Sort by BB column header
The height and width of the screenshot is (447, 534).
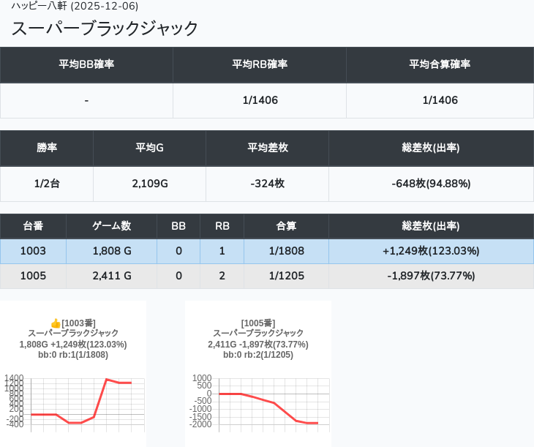pyautogui.click(x=178, y=226)
